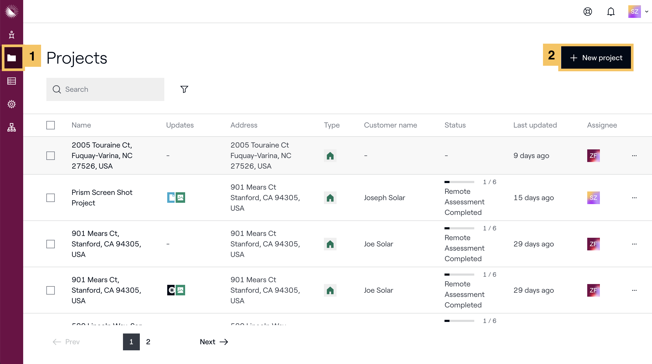
Task: Open the organization hierarchy icon in sidebar
Action: click(12, 127)
